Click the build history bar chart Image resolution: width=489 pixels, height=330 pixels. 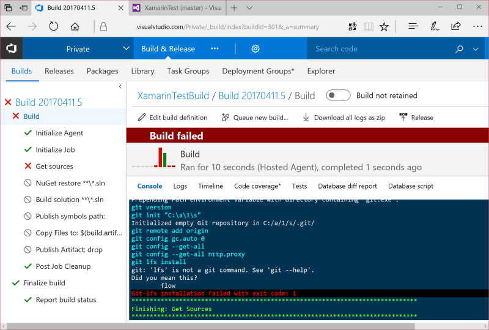153,157
